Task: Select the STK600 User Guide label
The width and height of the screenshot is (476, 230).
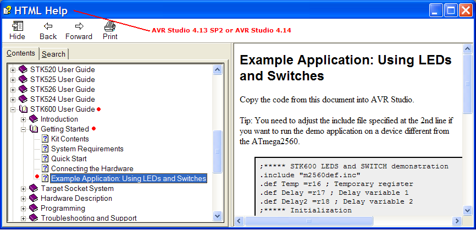Action: coord(63,109)
